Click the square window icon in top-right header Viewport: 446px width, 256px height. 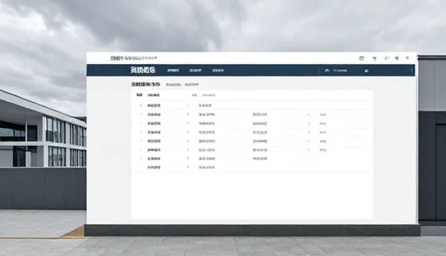[362, 58]
